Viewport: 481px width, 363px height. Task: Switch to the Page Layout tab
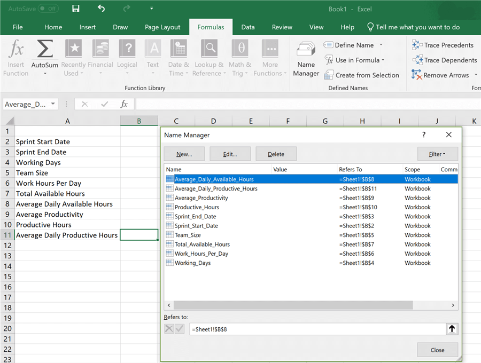click(162, 27)
